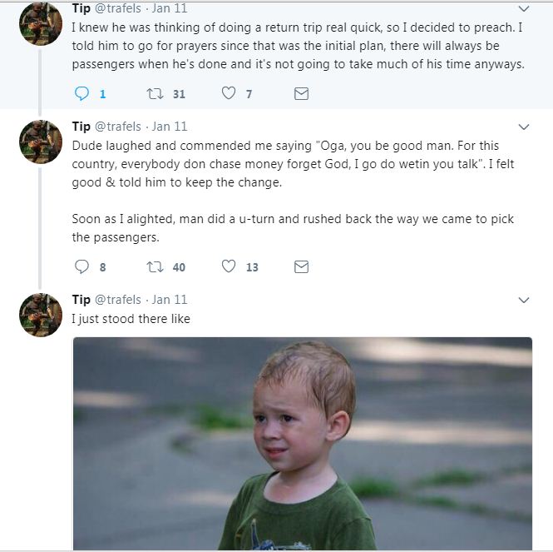This screenshot has height=552, width=553.
Task: Click avatar beside 'I just stood there like'
Action: [x=40, y=315]
